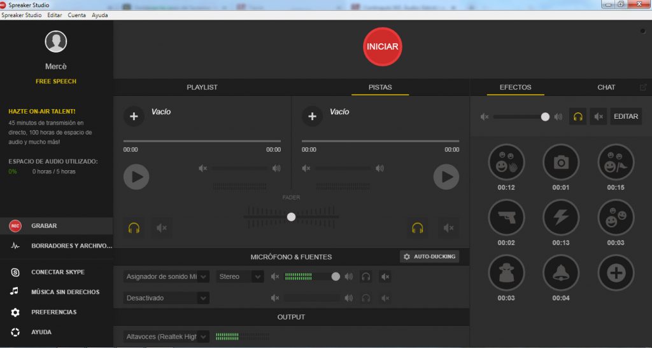
Task: Switch to the PLAYLIST tab
Action: [202, 87]
